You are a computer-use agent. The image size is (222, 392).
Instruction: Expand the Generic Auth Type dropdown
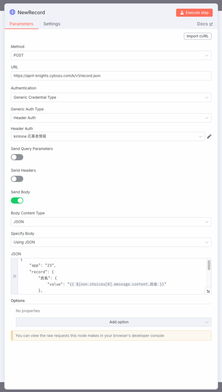(x=111, y=118)
